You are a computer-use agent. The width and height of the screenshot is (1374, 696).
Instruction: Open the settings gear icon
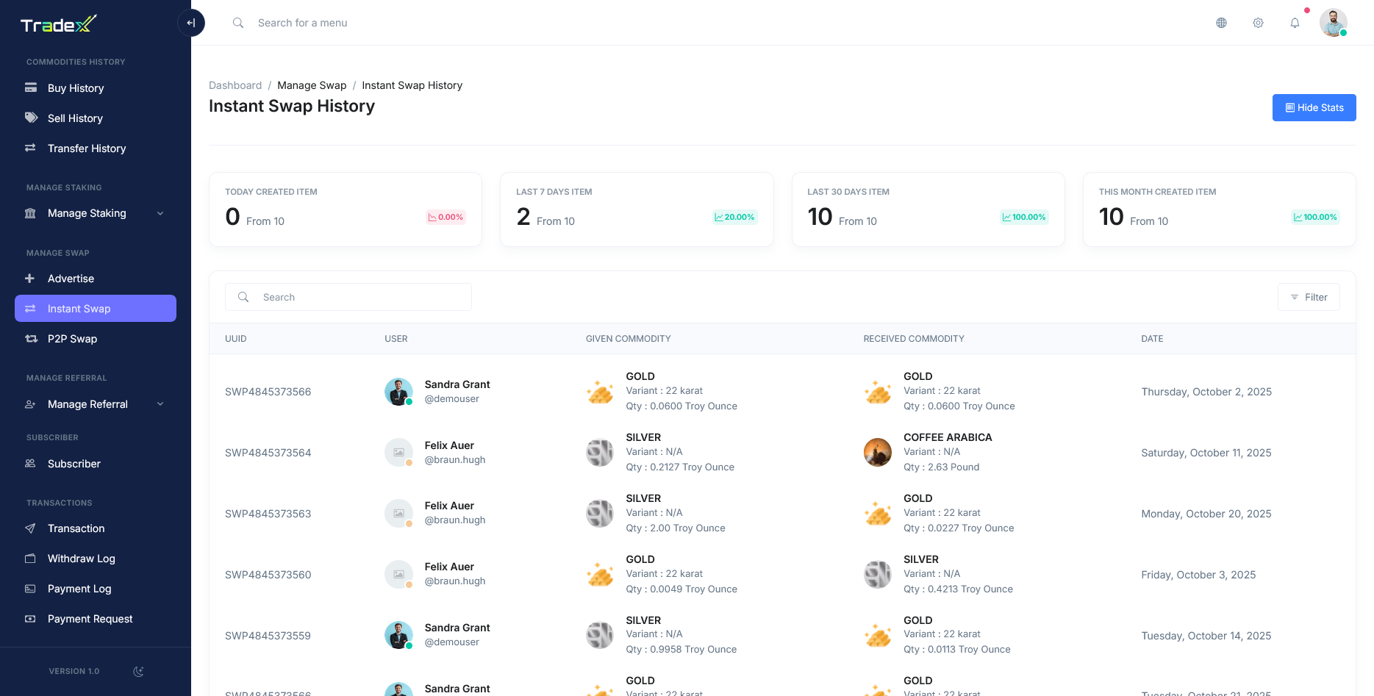(1258, 23)
